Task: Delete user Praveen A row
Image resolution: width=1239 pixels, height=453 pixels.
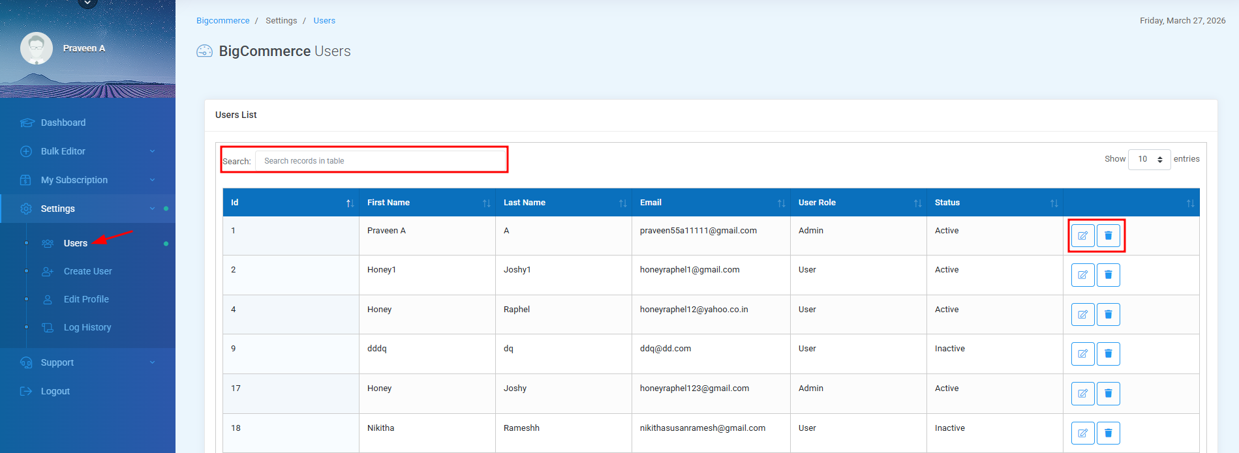Action: point(1108,235)
